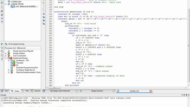Viewport: 190px width, 107px height.
Task: Expand the Synthesize - XST node
Action: click(9, 61)
